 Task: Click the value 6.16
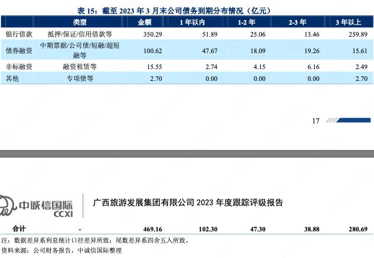click(313, 67)
